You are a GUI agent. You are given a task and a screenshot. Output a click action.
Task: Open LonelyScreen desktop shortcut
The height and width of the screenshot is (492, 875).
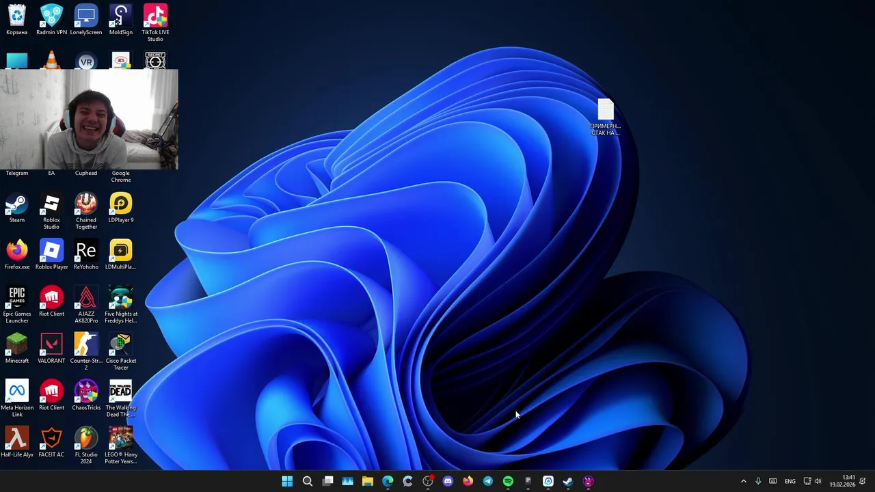(x=86, y=20)
